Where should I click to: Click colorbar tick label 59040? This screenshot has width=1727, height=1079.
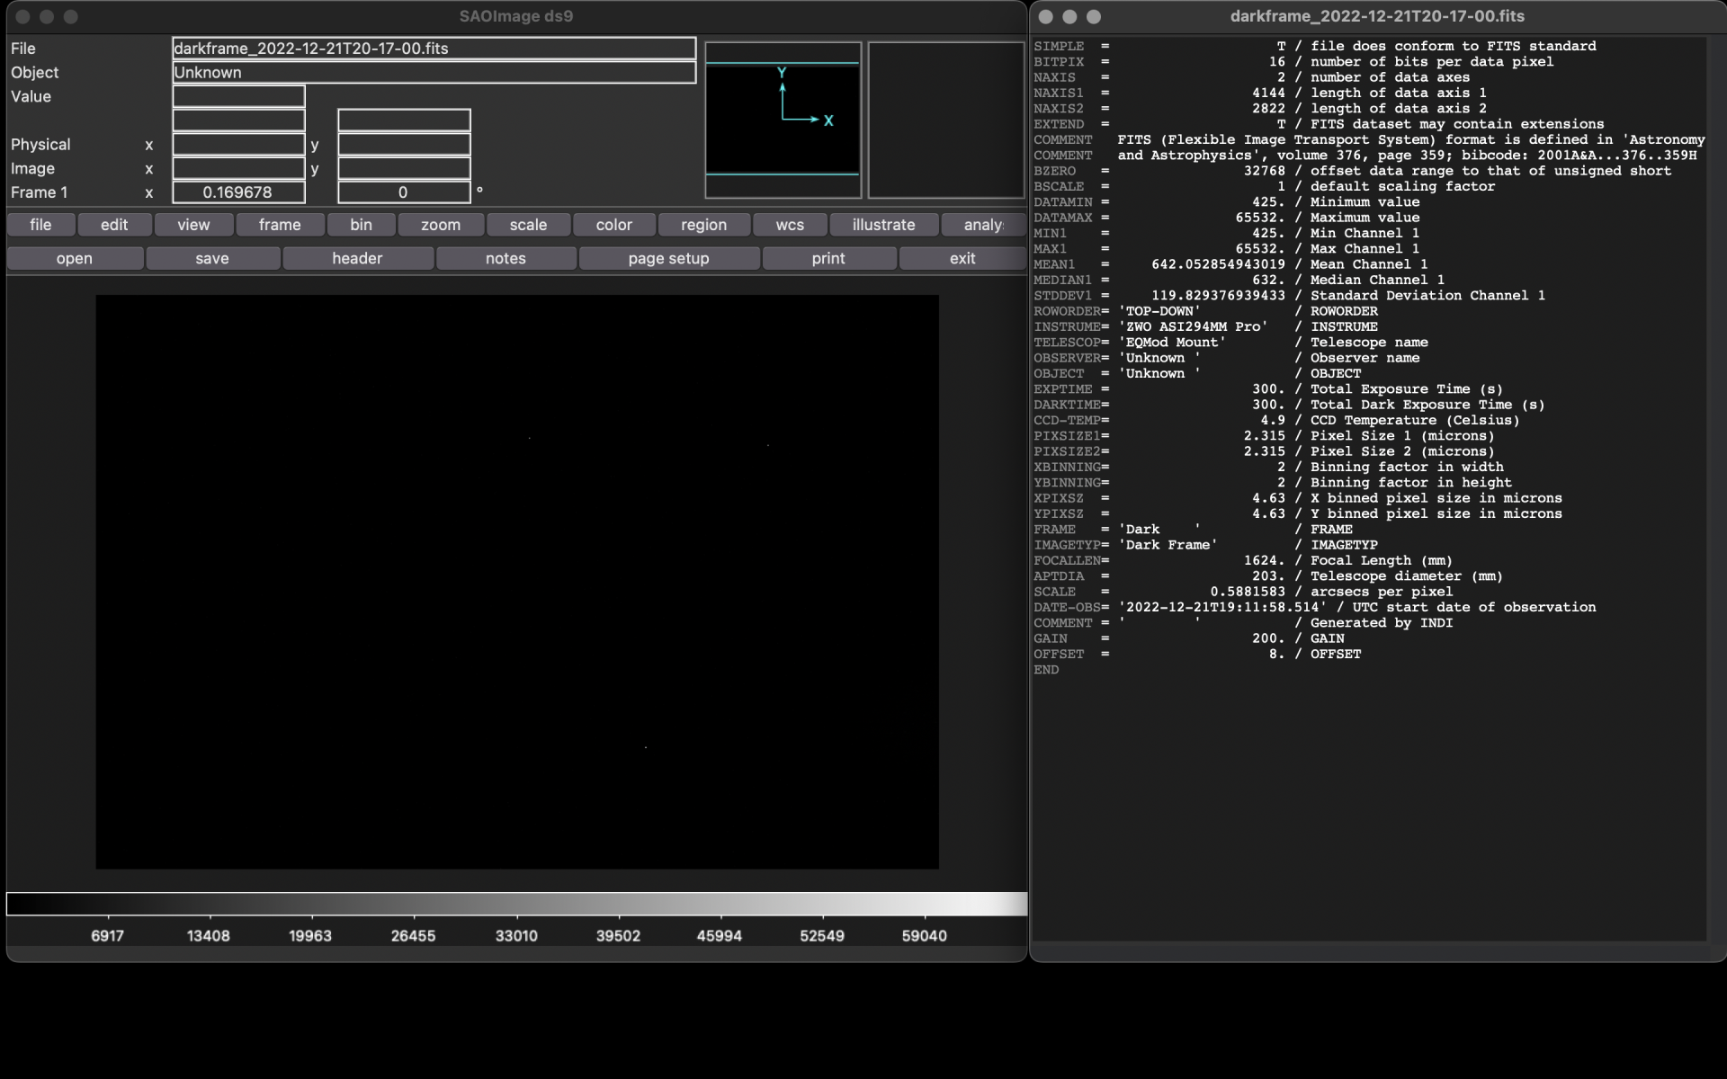(924, 936)
